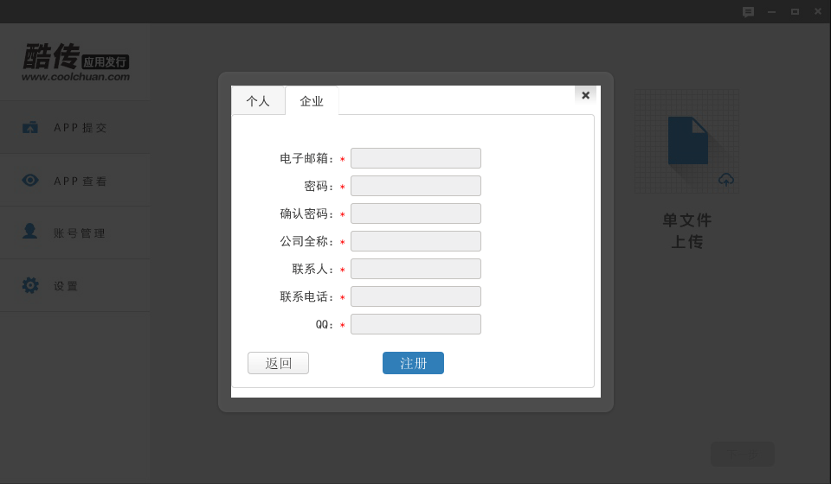Screen dimensions: 831x484
Task: Open the 设置 gear icon
Action: click(x=30, y=285)
